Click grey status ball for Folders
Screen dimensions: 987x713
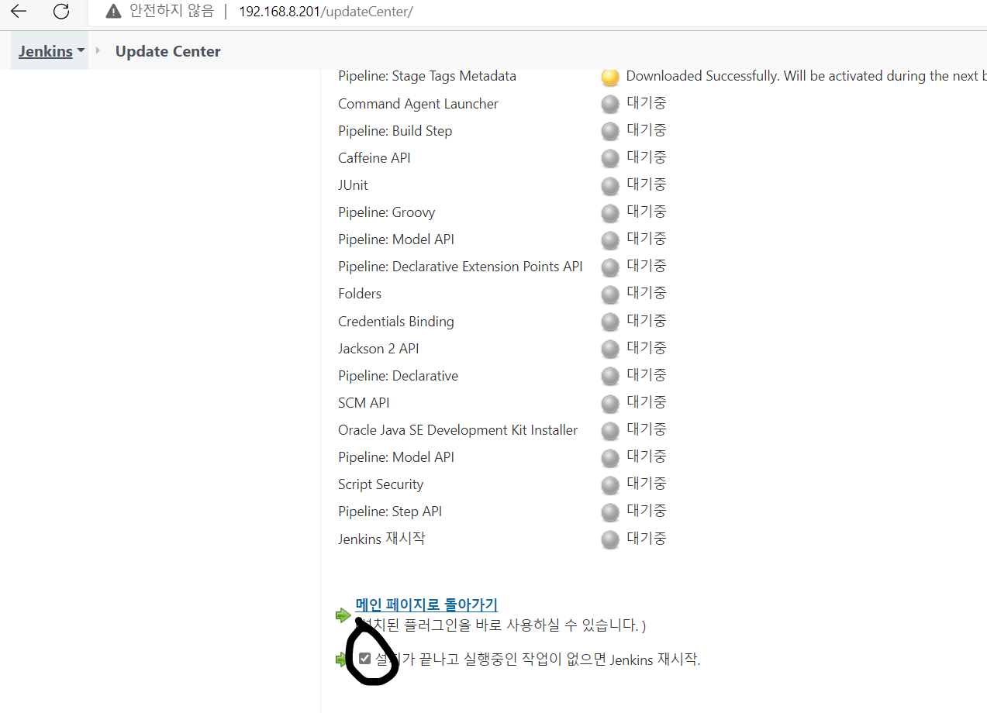point(610,294)
